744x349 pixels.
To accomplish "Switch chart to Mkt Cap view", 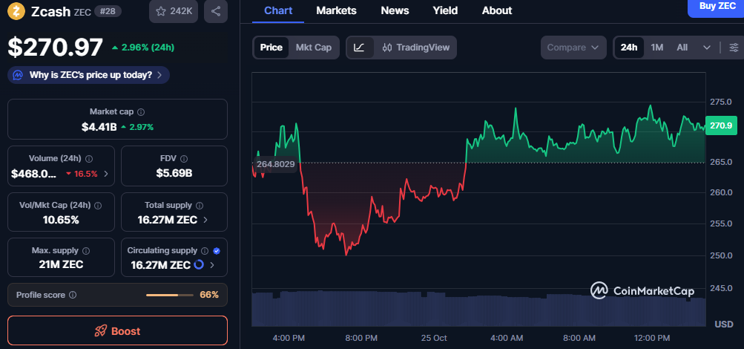I will click(313, 48).
